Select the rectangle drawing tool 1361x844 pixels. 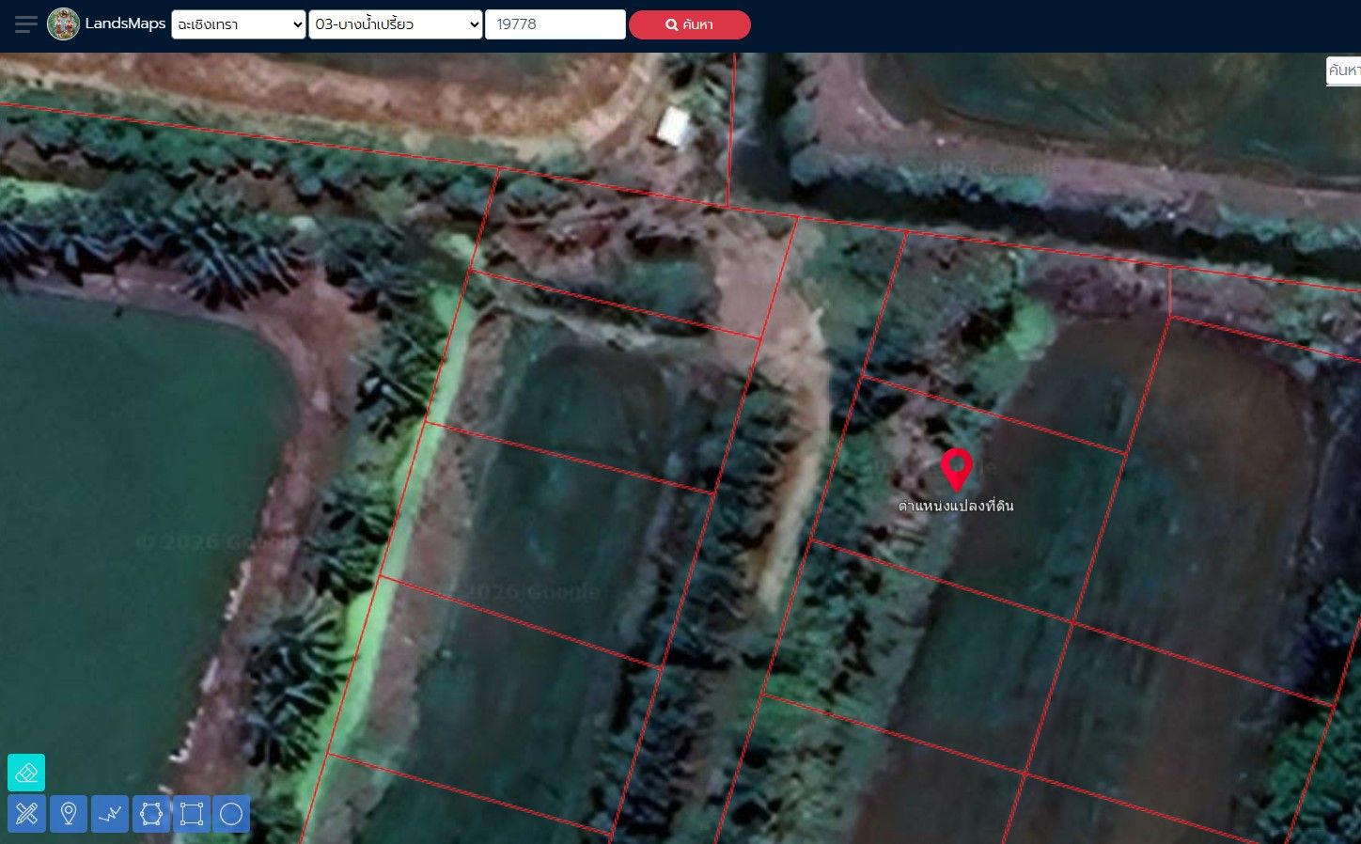point(192,814)
